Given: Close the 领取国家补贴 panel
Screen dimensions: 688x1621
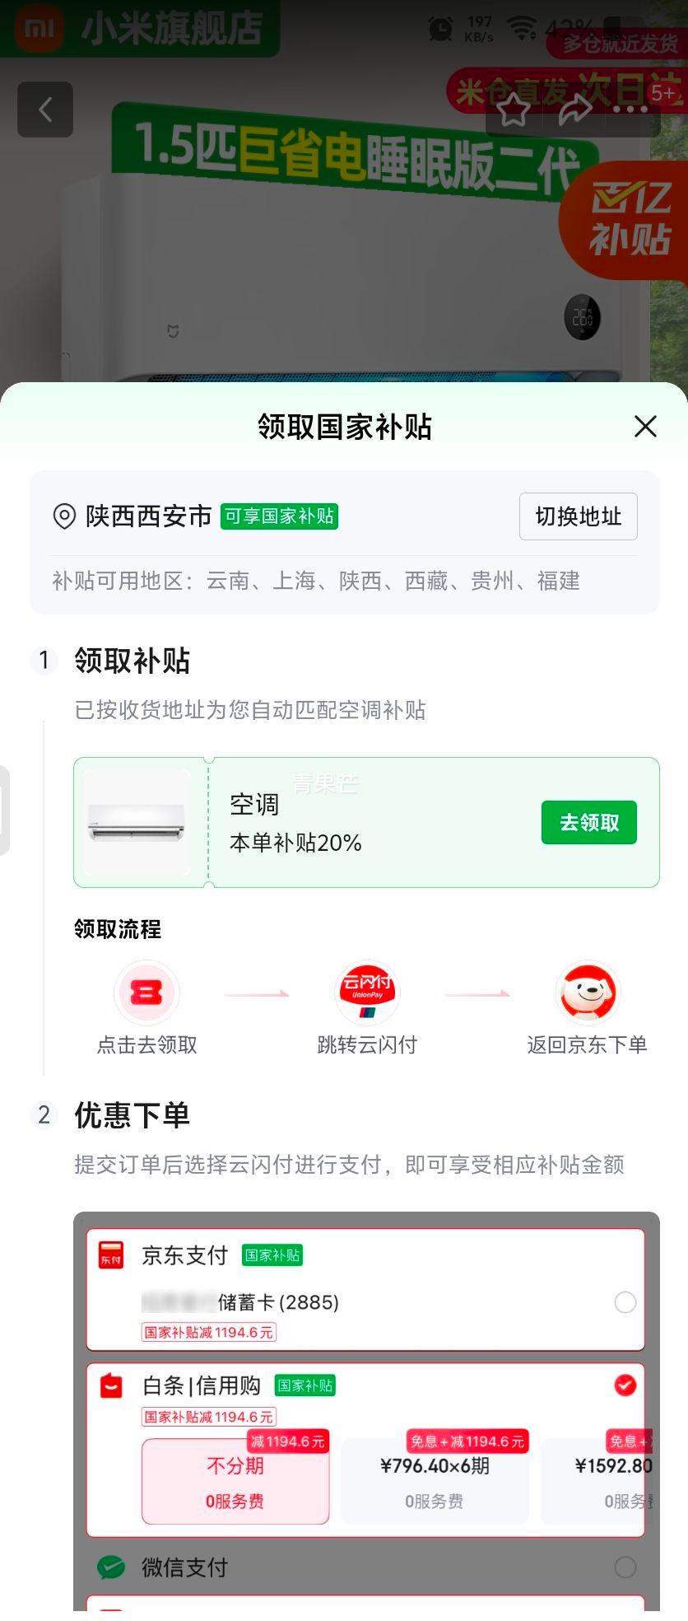Looking at the screenshot, I should click(x=645, y=427).
